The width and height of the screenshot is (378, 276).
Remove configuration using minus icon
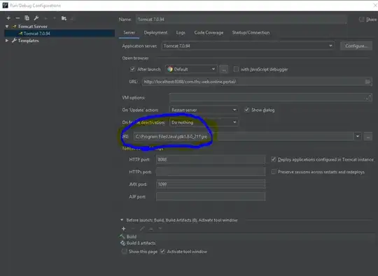[17, 18]
